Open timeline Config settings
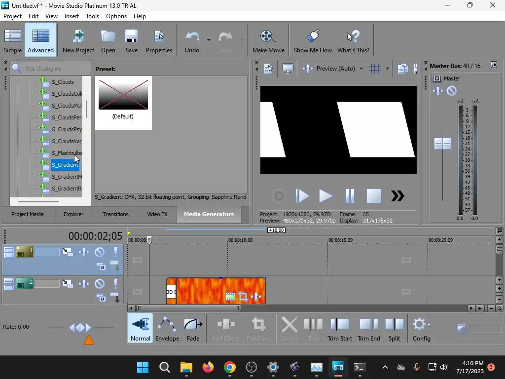505x379 pixels. (421, 328)
